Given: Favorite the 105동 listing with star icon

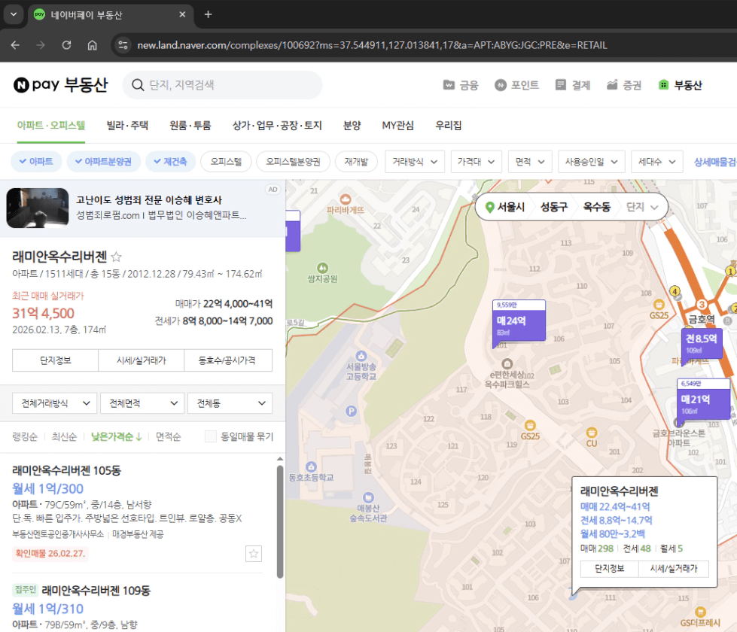Looking at the screenshot, I should pyautogui.click(x=254, y=554).
